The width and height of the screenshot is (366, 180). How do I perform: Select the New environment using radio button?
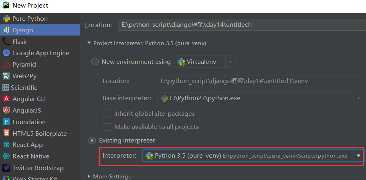[95, 62]
